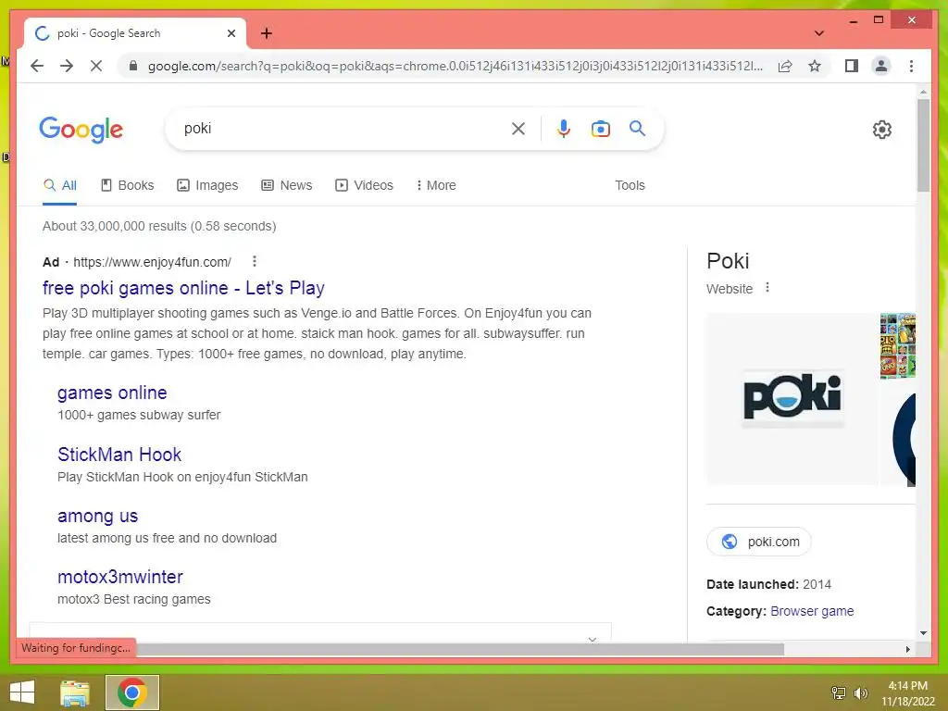The width and height of the screenshot is (948, 711).
Task: Go forward with the browser forward arrow
Action: click(67, 66)
